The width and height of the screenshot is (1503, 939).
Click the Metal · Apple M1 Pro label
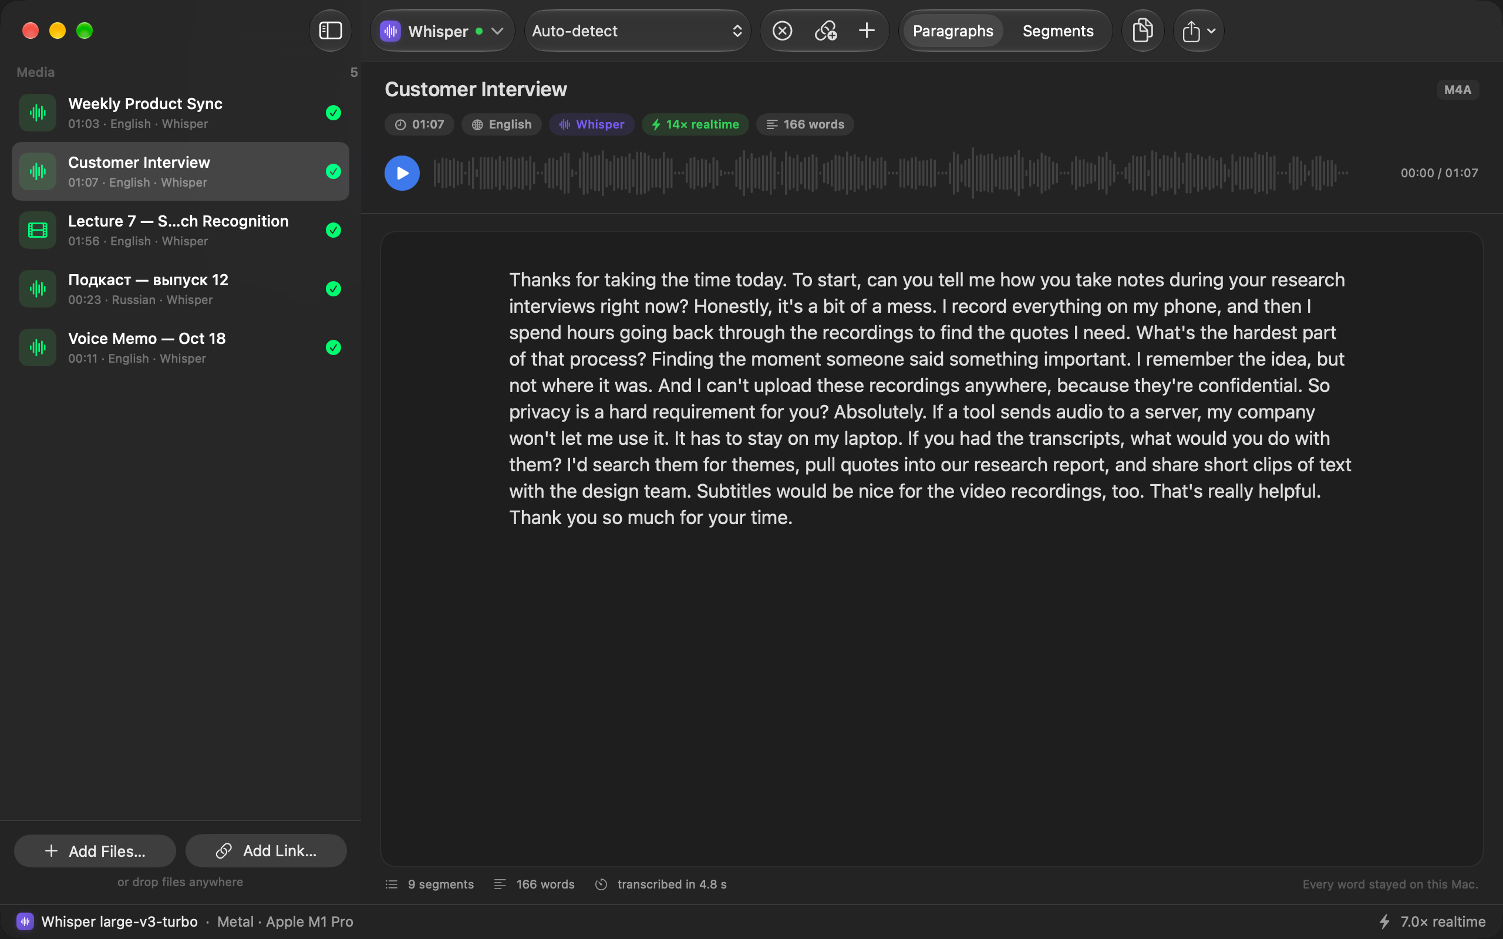[x=285, y=921]
